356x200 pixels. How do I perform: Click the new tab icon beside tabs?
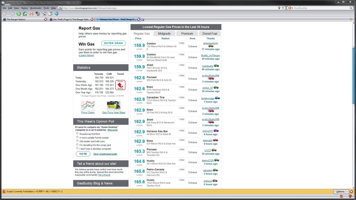(143, 20)
